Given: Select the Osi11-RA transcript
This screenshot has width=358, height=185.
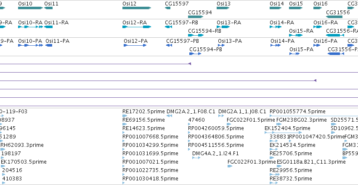Looking at the screenshot, I should pos(48,27).
